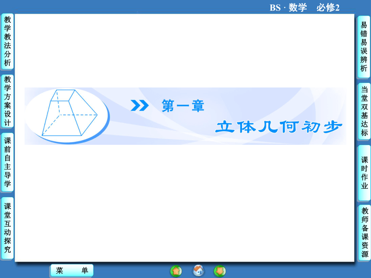Screen dimensions: 371x278
Task: Click the right green next-page icon
Action: (220, 271)
